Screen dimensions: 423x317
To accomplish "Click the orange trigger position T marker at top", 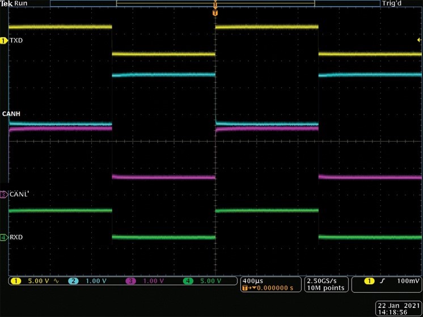I will coord(215,11).
